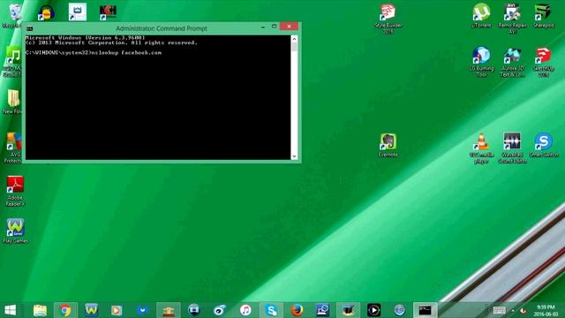The image size is (565, 318).
Task: Open the yellow W Games taskbar icon
Action: (92, 310)
